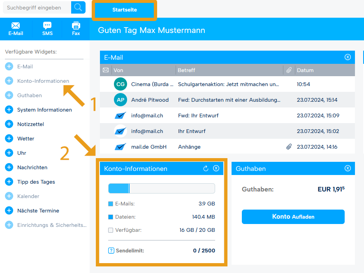This screenshot has width=364, height=273.
Task: Click the Verfügbar legend square
Action: (111, 230)
